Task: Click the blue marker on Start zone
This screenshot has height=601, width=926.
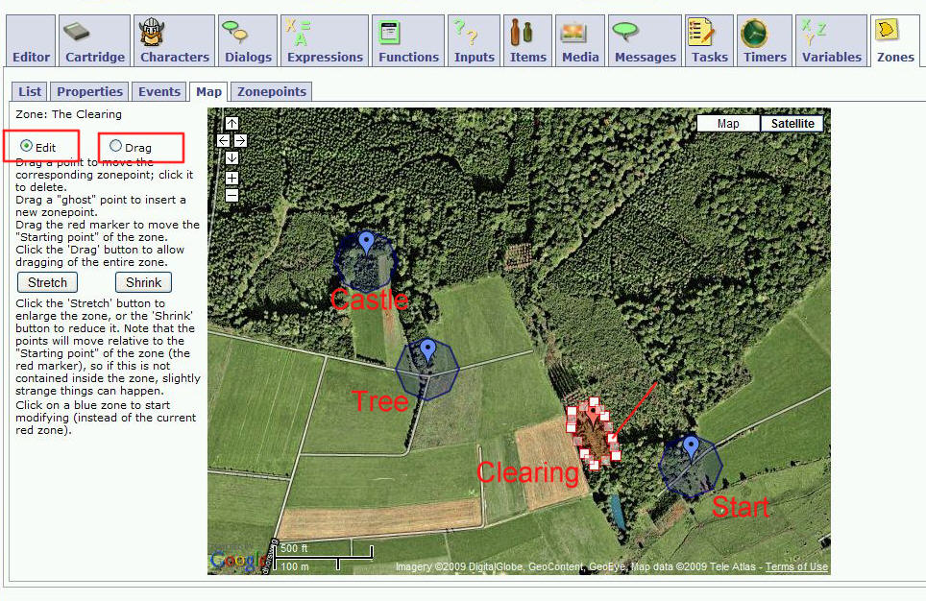Action: tap(691, 446)
